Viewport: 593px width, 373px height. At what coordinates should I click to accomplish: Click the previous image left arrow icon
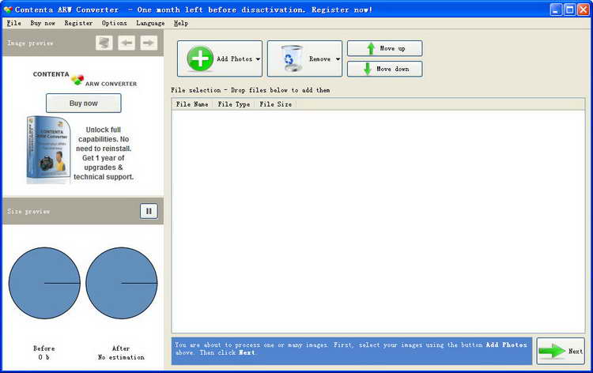tap(127, 43)
